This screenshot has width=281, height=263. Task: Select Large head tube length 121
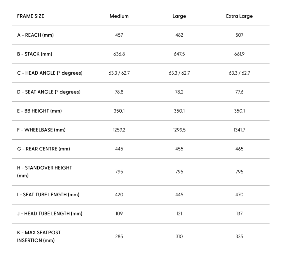[x=179, y=214]
